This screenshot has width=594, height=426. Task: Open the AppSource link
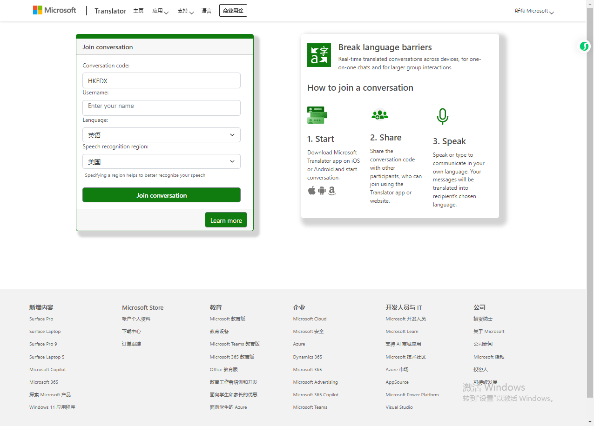point(397,382)
